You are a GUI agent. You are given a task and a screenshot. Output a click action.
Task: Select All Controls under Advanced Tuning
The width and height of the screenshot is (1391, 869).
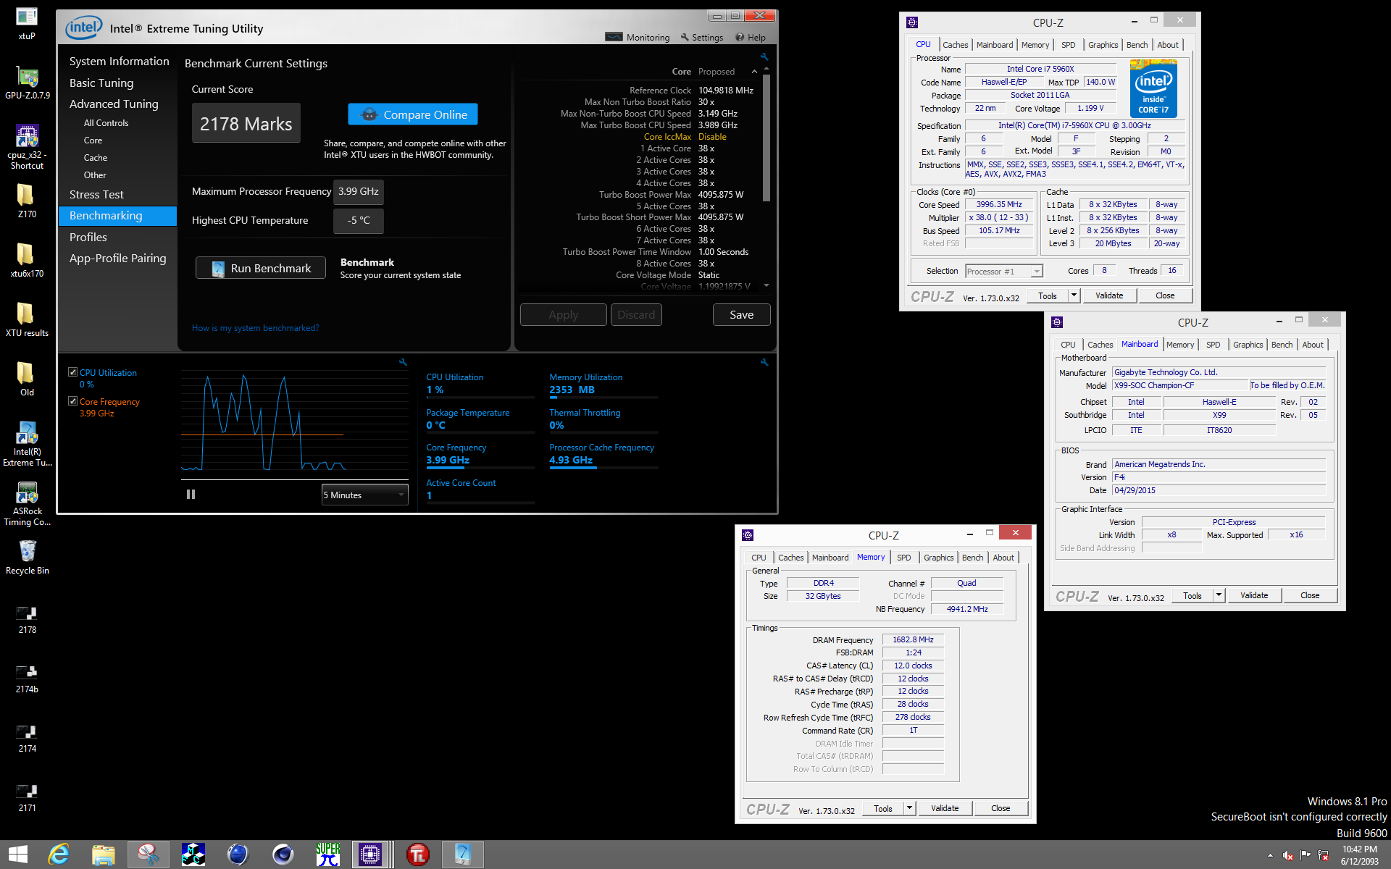[x=106, y=123]
